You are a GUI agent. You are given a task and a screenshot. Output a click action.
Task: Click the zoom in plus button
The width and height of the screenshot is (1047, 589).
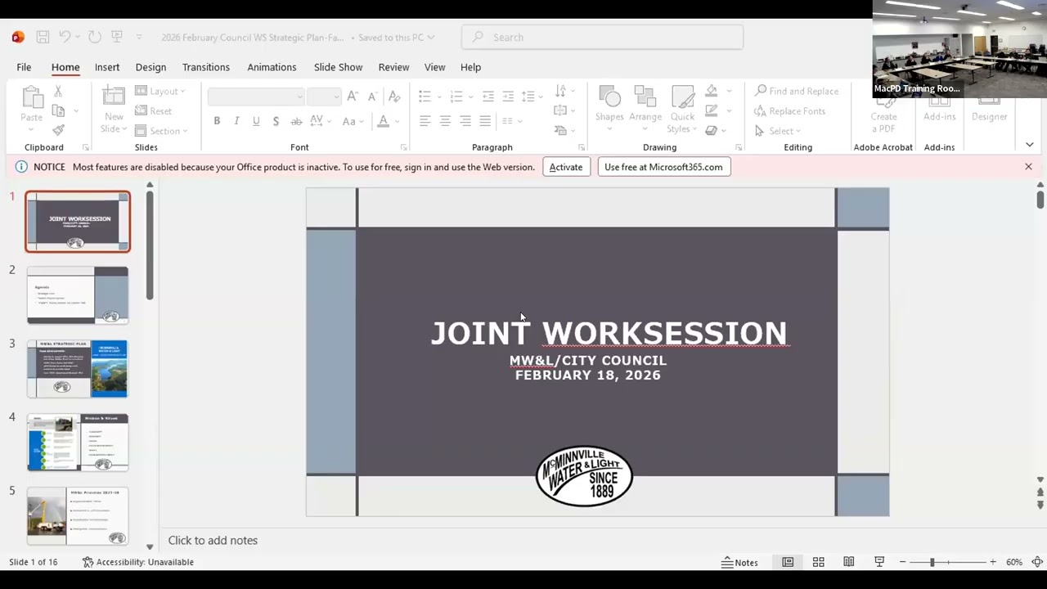992,562
